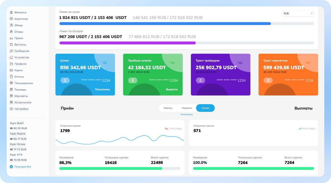Click the Устройства devices icon

11,57
